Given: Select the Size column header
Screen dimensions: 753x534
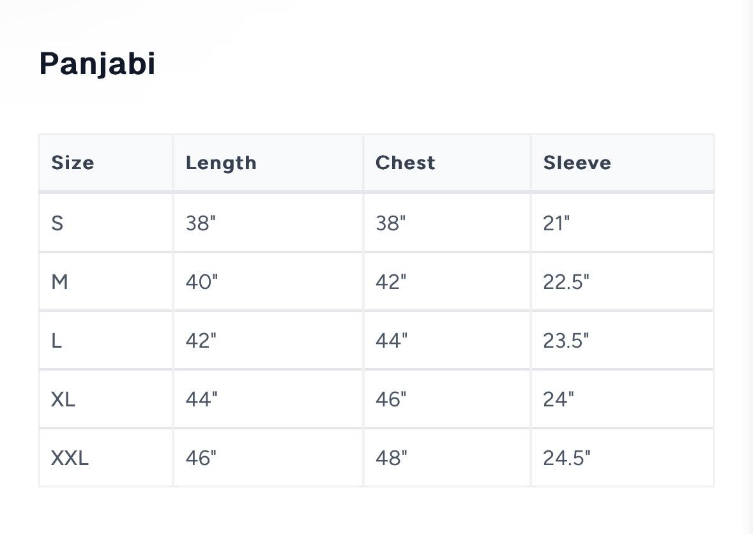Looking at the screenshot, I should coord(73,163).
